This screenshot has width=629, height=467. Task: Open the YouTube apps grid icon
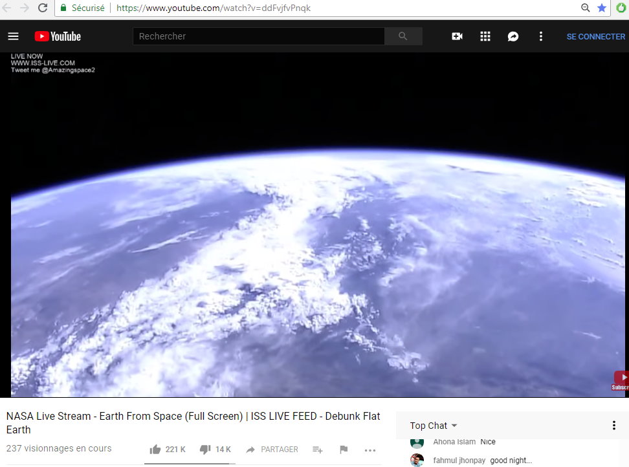(485, 36)
